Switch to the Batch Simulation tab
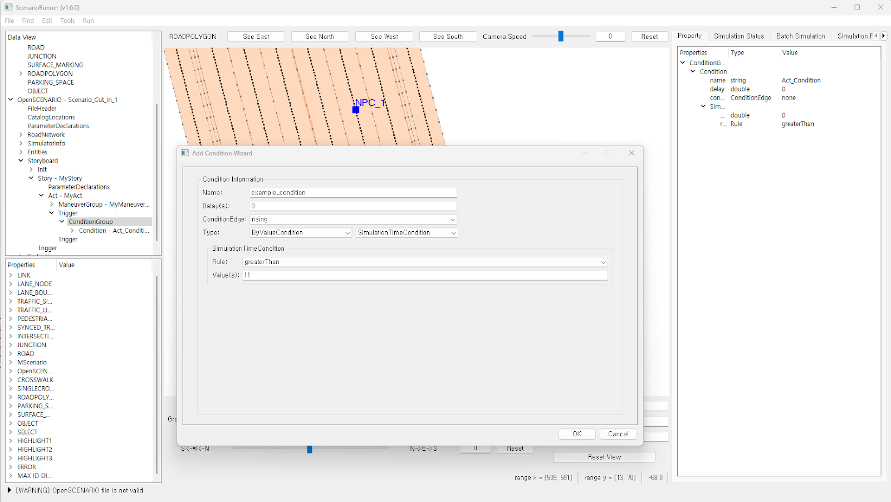This screenshot has width=891, height=502. (800, 36)
